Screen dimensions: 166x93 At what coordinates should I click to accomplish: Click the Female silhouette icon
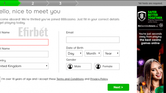pos(98,66)
